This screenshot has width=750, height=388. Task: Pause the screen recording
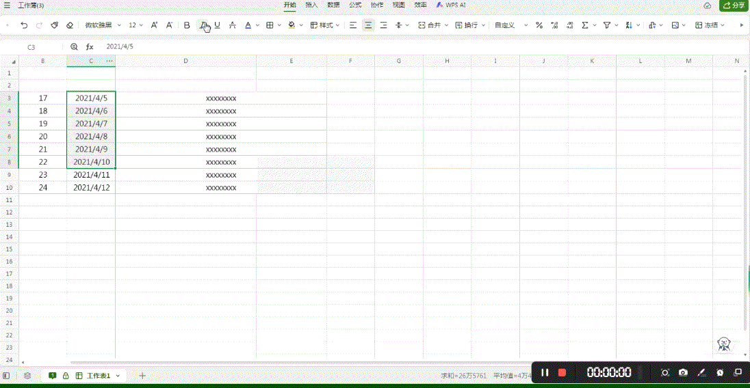coord(545,373)
